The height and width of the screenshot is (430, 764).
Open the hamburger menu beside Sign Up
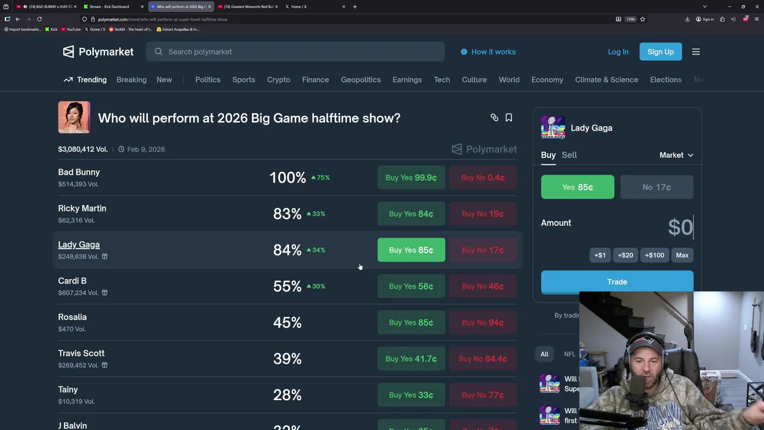click(x=696, y=52)
